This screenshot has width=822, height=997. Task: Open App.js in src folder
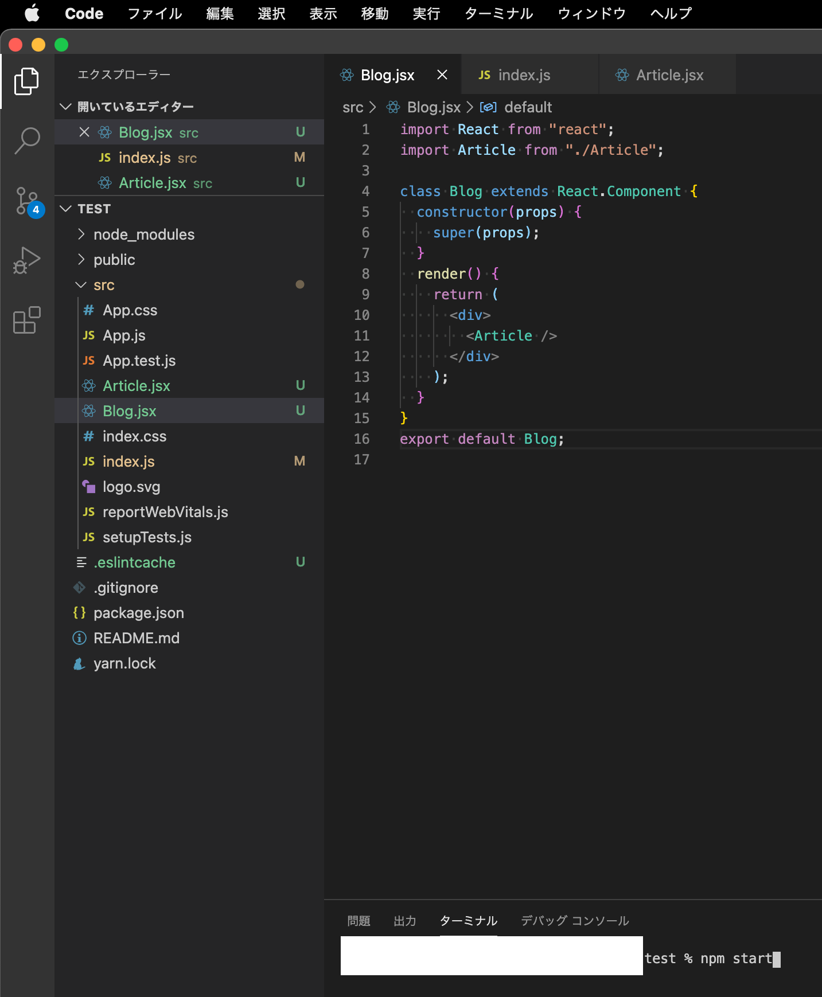[x=189, y=335]
